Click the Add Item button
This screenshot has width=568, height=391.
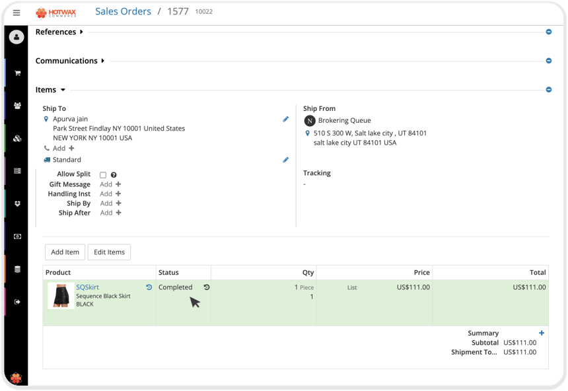(x=65, y=252)
